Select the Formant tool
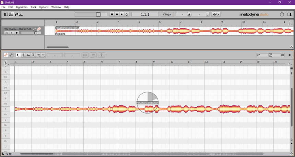 click(33, 55)
